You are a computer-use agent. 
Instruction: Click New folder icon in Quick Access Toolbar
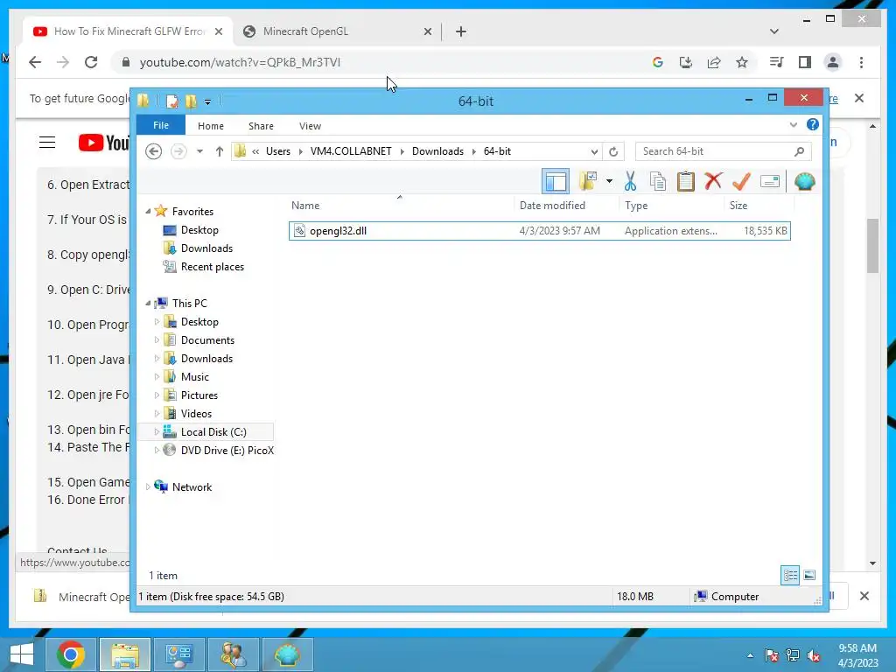pos(191,101)
